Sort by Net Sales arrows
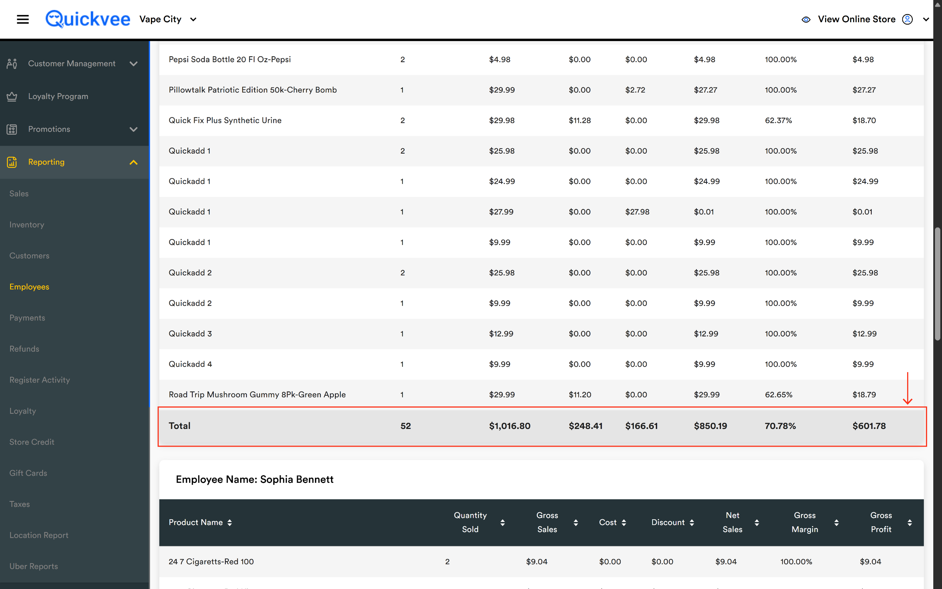The height and width of the screenshot is (589, 942). point(757,522)
